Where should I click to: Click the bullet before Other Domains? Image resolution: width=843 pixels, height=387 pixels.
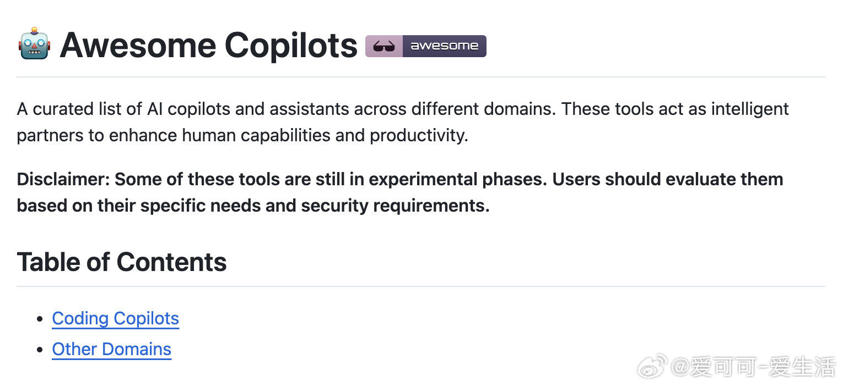39,350
